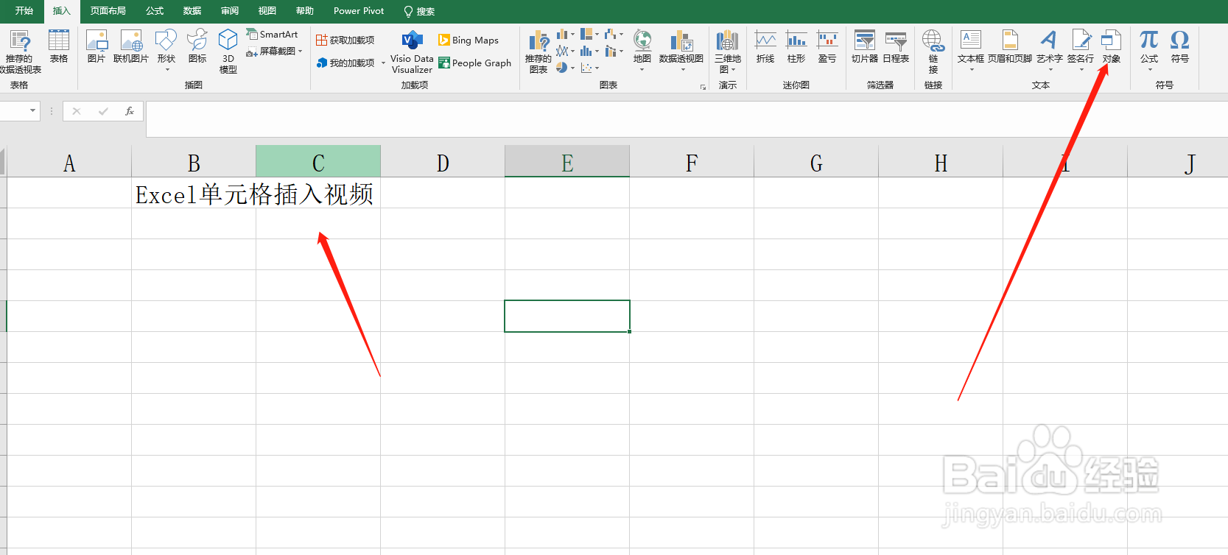Click 推荐的图表 recommended charts

pos(538,52)
